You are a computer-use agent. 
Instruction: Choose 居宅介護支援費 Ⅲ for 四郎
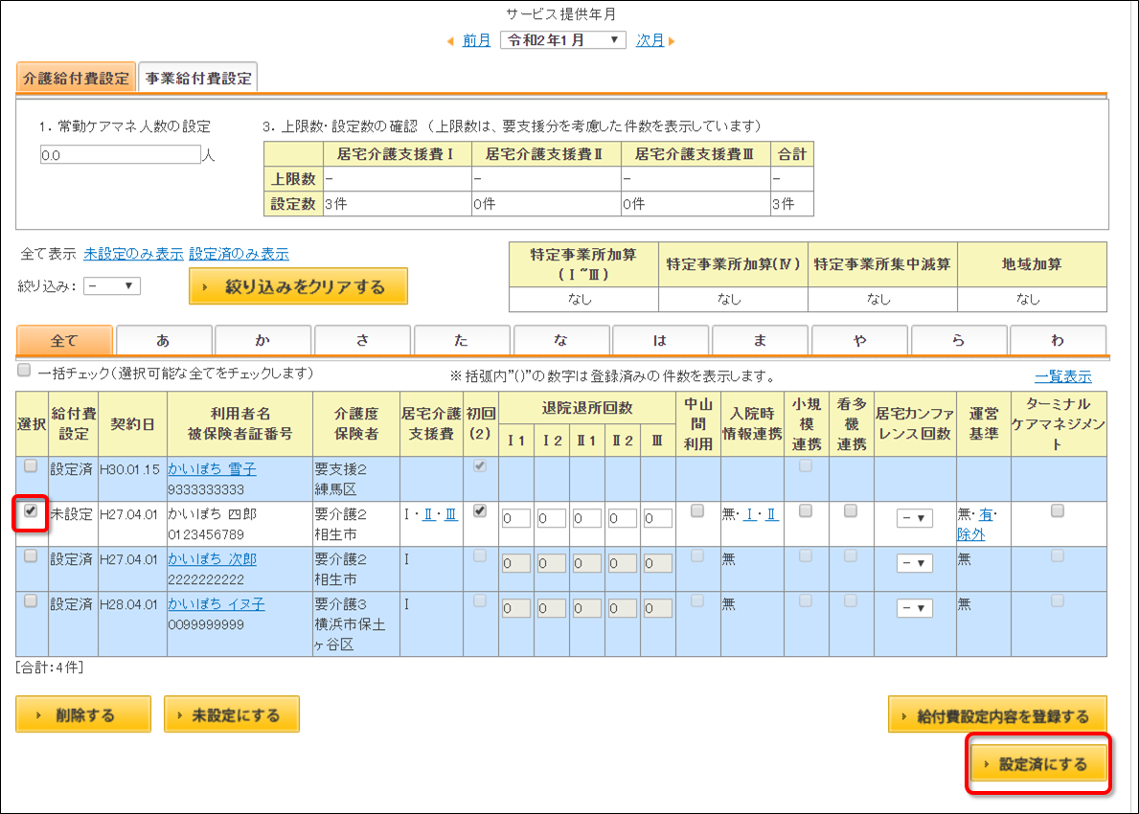[x=451, y=515]
